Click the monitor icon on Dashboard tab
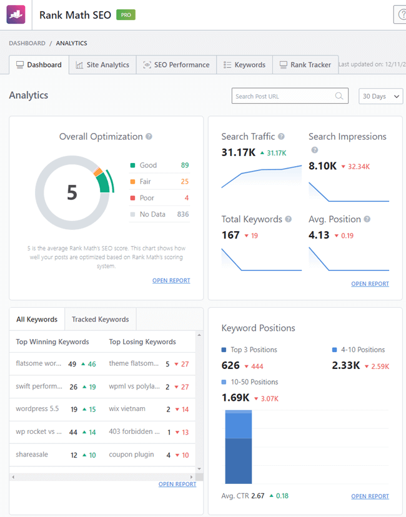The width and height of the screenshot is (406, 517). 20,65
